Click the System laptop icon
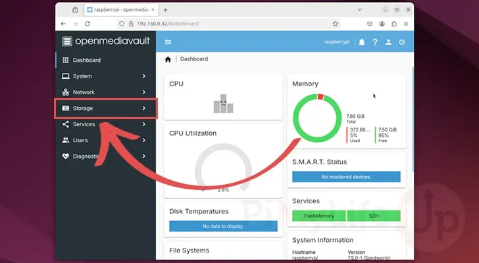This screenshot has width=479, height=263. pyautogui.click(x=66, y=76)
